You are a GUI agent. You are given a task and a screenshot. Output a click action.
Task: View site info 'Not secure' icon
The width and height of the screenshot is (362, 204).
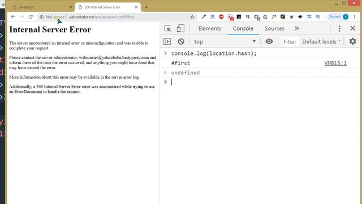point(41,16)
